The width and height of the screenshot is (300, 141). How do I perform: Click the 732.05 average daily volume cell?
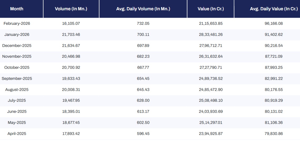coord(143,23)
